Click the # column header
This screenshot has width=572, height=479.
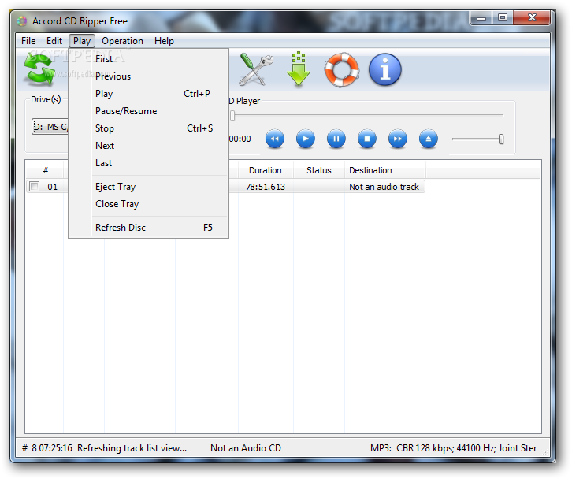(46, 170)
